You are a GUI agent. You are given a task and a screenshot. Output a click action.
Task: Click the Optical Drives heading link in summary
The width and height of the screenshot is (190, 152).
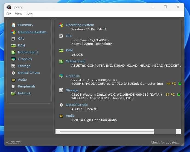(x=77, y=105)
